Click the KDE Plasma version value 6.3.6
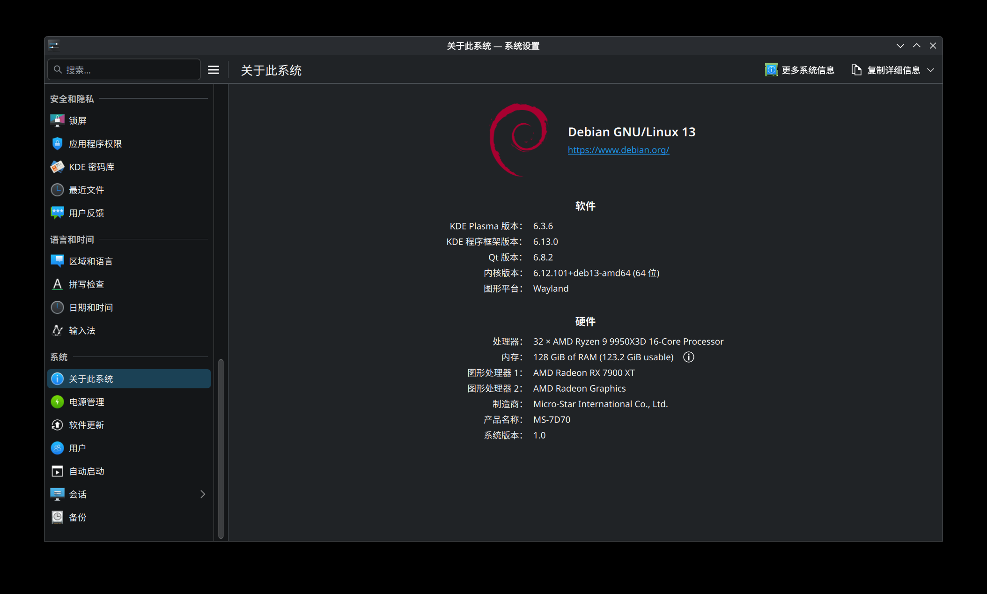Image resolution: width=987 pixels, height=594 pixels. click(543, 226)
